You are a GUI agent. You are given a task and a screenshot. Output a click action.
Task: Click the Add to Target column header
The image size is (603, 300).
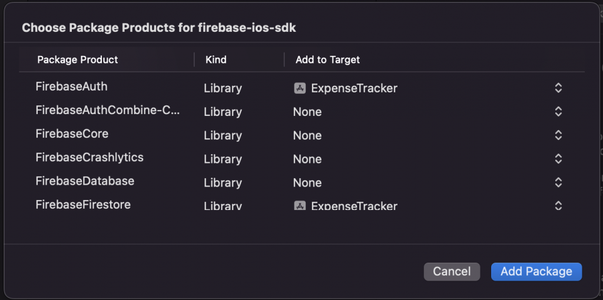[327, 59]
